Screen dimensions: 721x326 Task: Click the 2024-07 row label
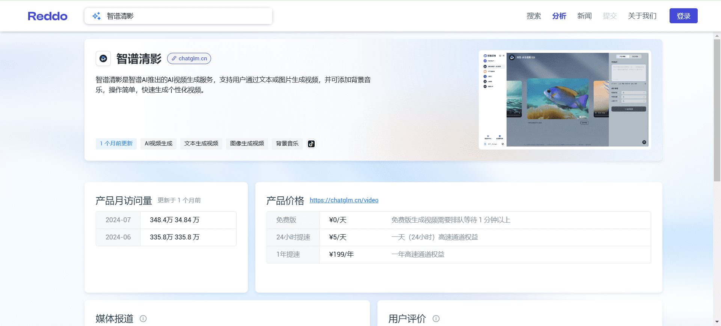(118, 220)
